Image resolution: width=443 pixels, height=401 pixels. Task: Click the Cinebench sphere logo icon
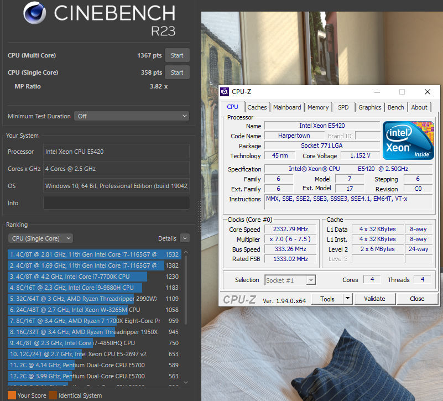click(x=35, y=13)
